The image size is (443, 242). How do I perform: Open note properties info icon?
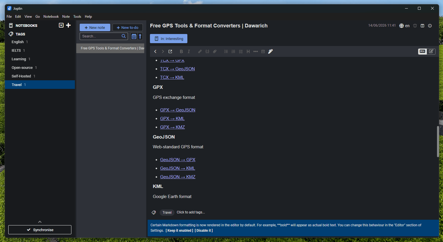pos(430,26)
